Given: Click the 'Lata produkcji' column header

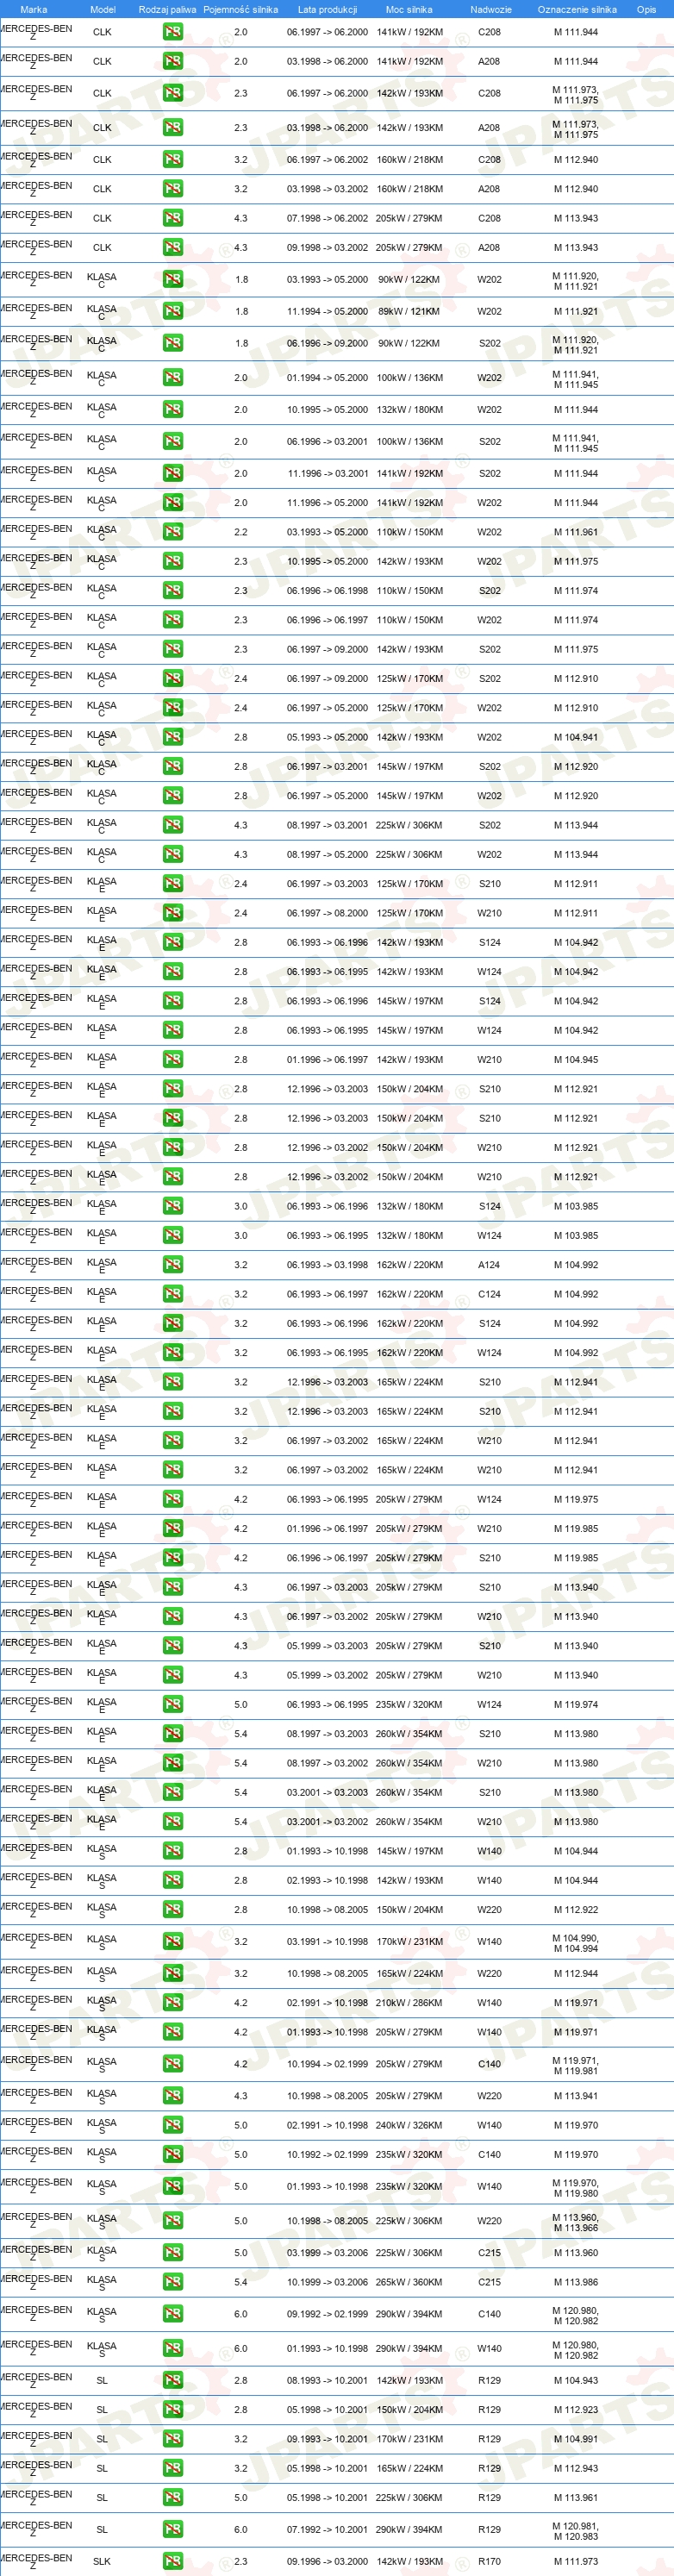Looking at the screenshot, I should tap(327, 9).
